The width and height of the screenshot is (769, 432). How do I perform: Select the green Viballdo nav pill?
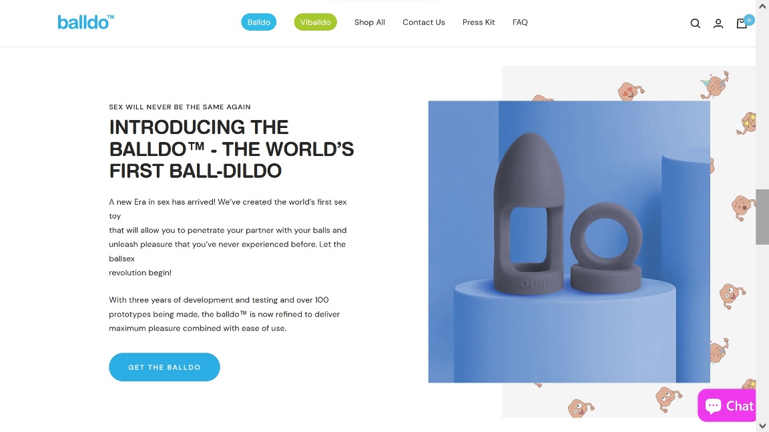[315, 22]
